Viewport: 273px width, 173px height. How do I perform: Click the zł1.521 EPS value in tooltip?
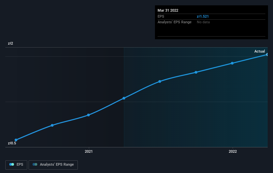click(x=203, y=16)
